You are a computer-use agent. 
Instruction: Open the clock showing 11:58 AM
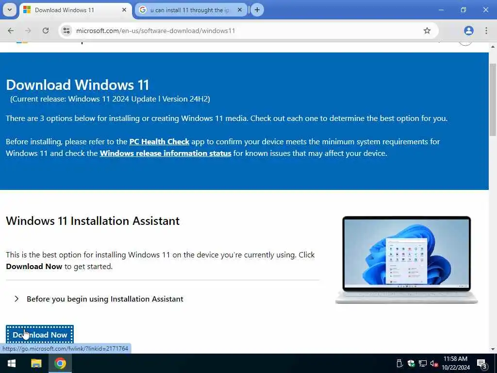pyautogui.click(x=455, y=363)
